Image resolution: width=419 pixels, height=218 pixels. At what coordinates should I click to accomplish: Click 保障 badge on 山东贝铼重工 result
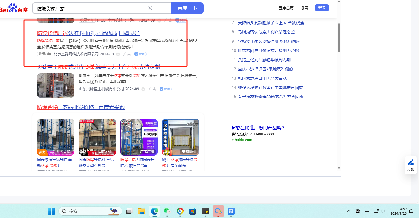coord(165,89)
